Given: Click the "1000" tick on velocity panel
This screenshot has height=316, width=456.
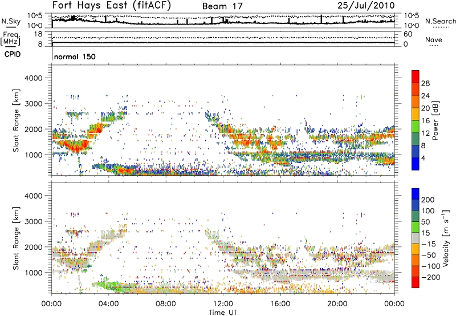Looking at the screenshot, I should pos(33,273).
